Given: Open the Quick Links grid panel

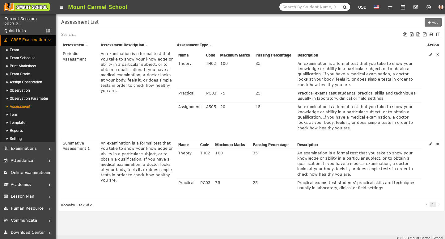Looking at the screenshot, I should 48,31.
